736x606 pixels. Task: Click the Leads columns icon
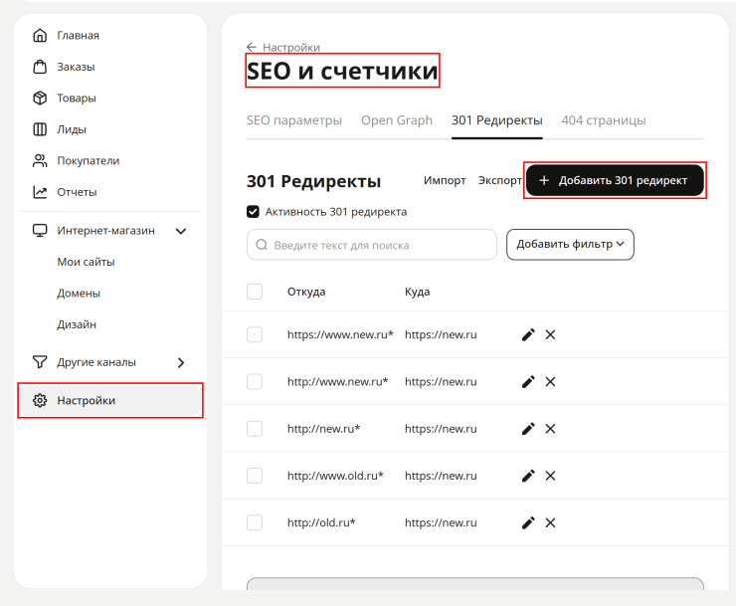[40, 129]
